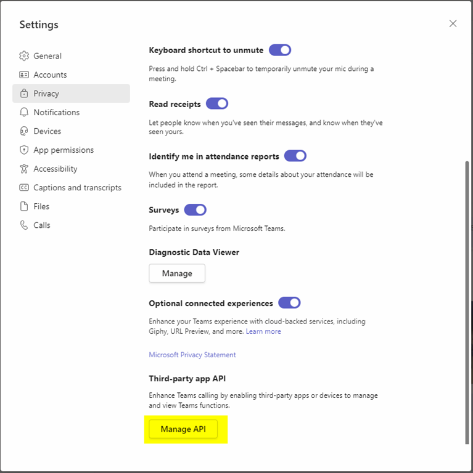
Task: Click the Accounts card icon
Action: 24,75
